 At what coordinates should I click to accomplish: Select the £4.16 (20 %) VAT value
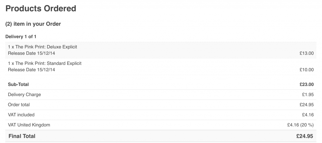(300, 125)
